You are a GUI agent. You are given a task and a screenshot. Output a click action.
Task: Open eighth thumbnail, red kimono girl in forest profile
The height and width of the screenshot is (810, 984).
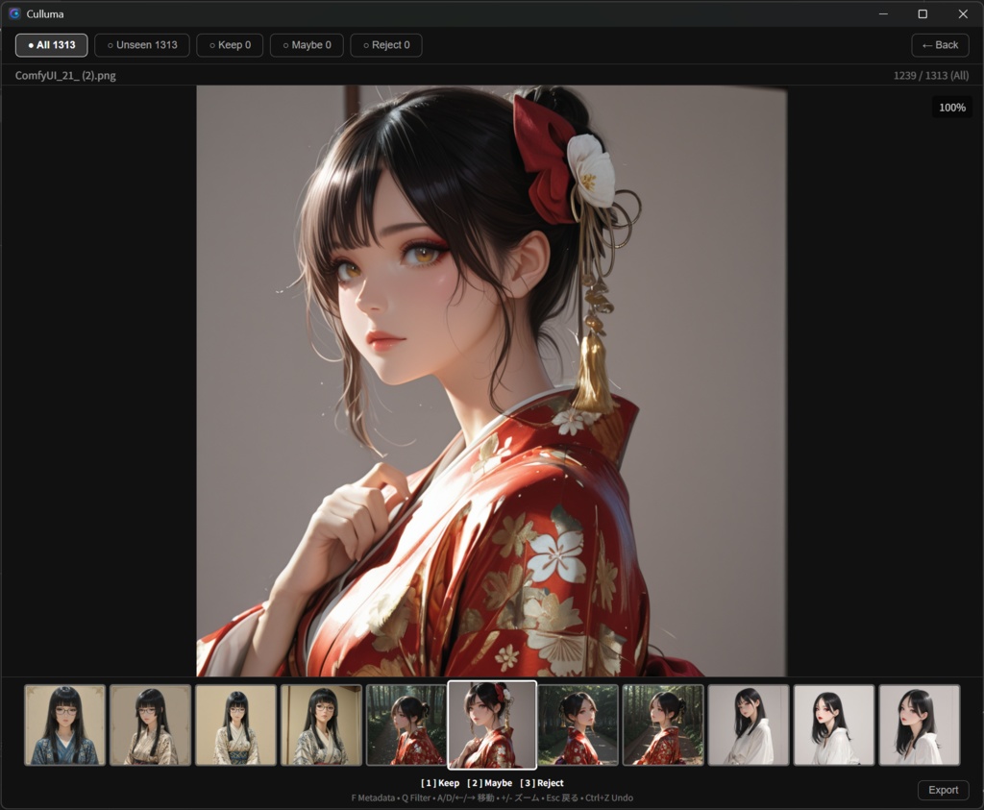coord(663,725)
